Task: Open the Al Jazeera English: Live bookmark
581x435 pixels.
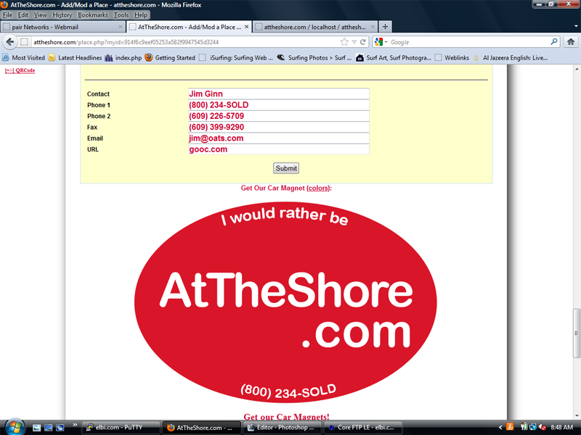Action: [511, 58]
